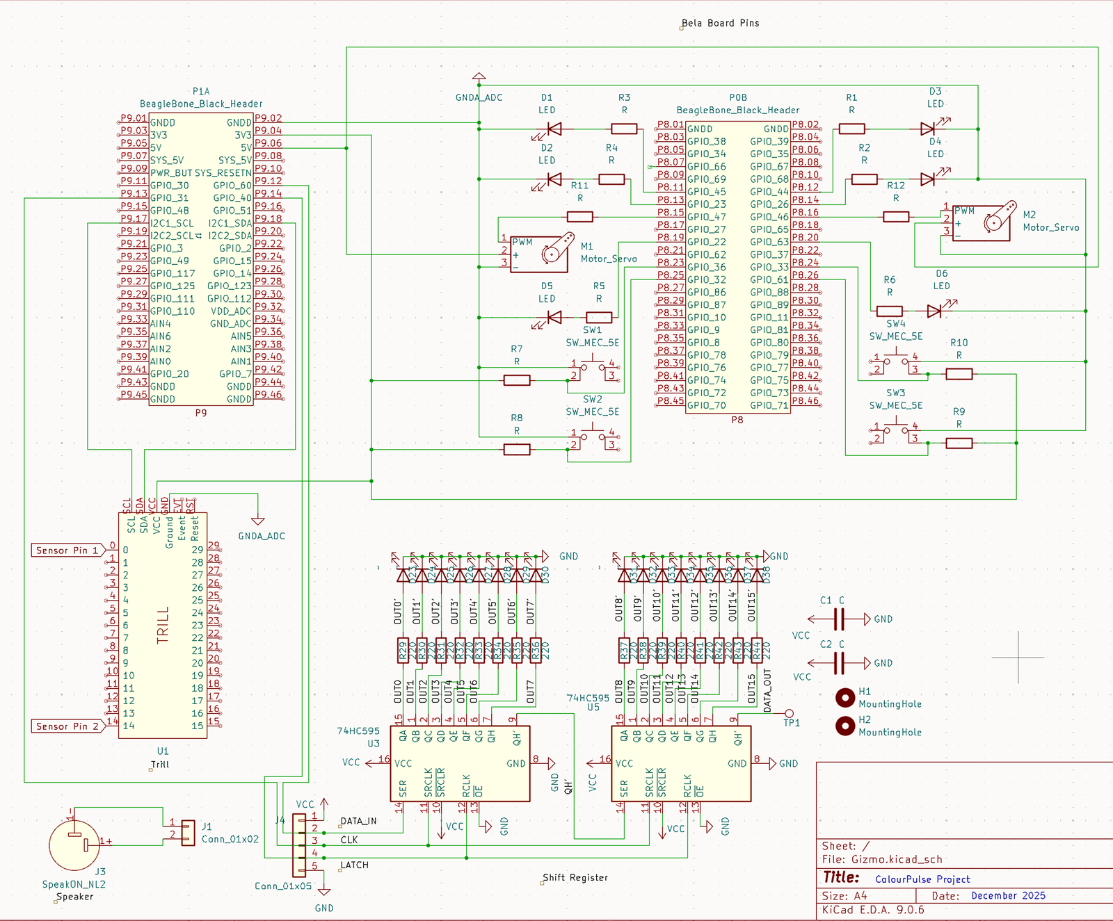The height and width of the screenshot is (921, 1113).
Task: Select the 'DATA_OUT' net label
Action: [x=767, y=690]
